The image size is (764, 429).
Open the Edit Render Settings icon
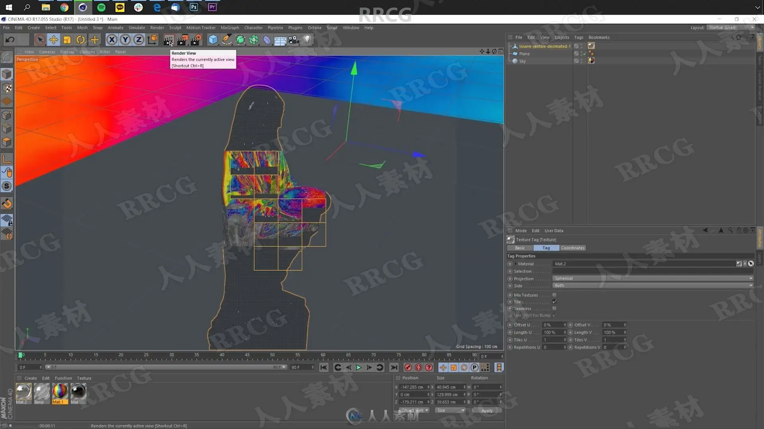[196, 40]
